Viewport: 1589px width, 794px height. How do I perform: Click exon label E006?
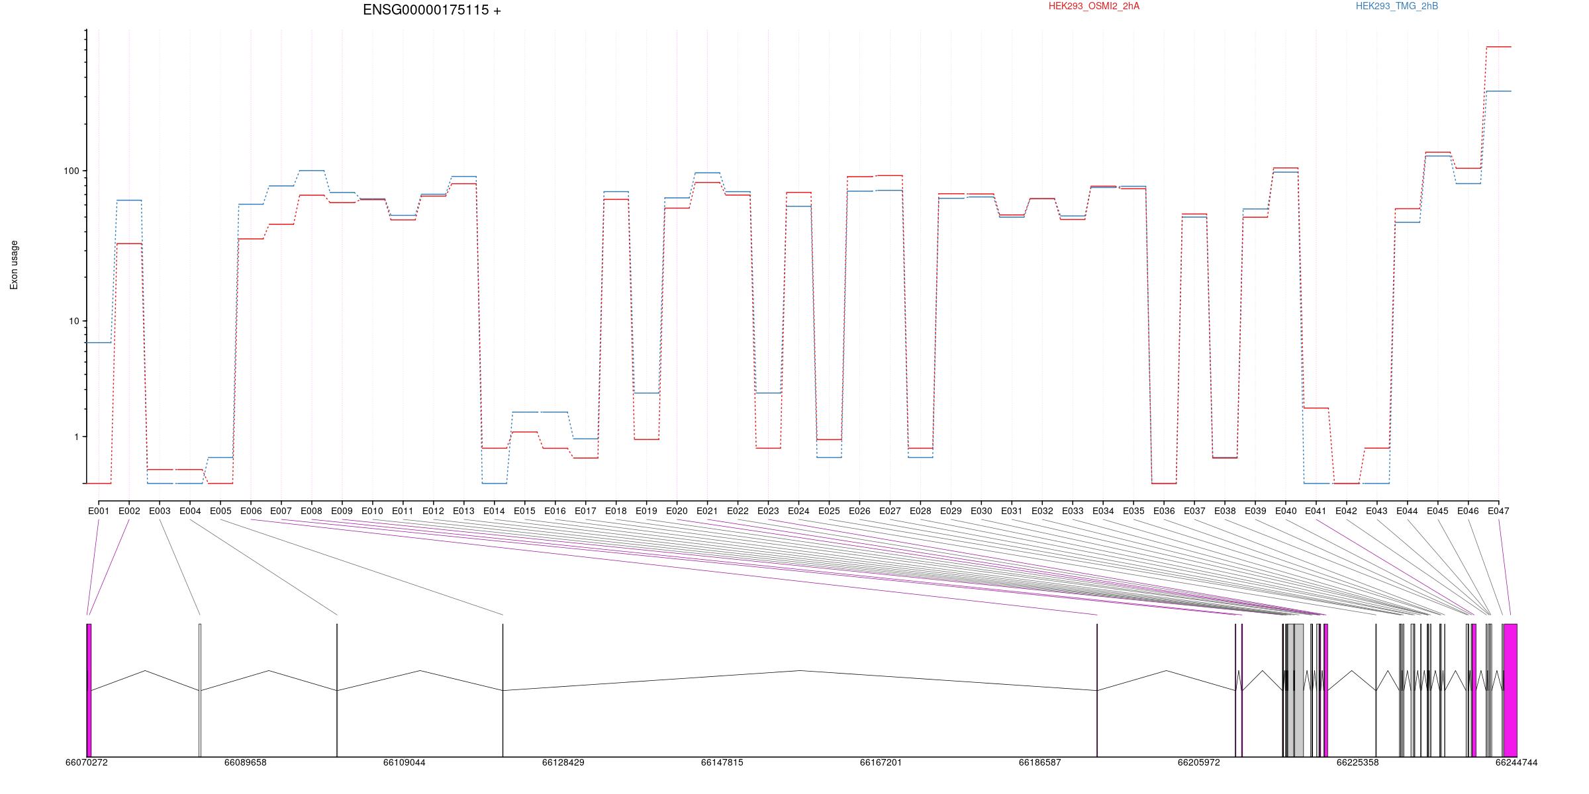(x=251, y=511)
